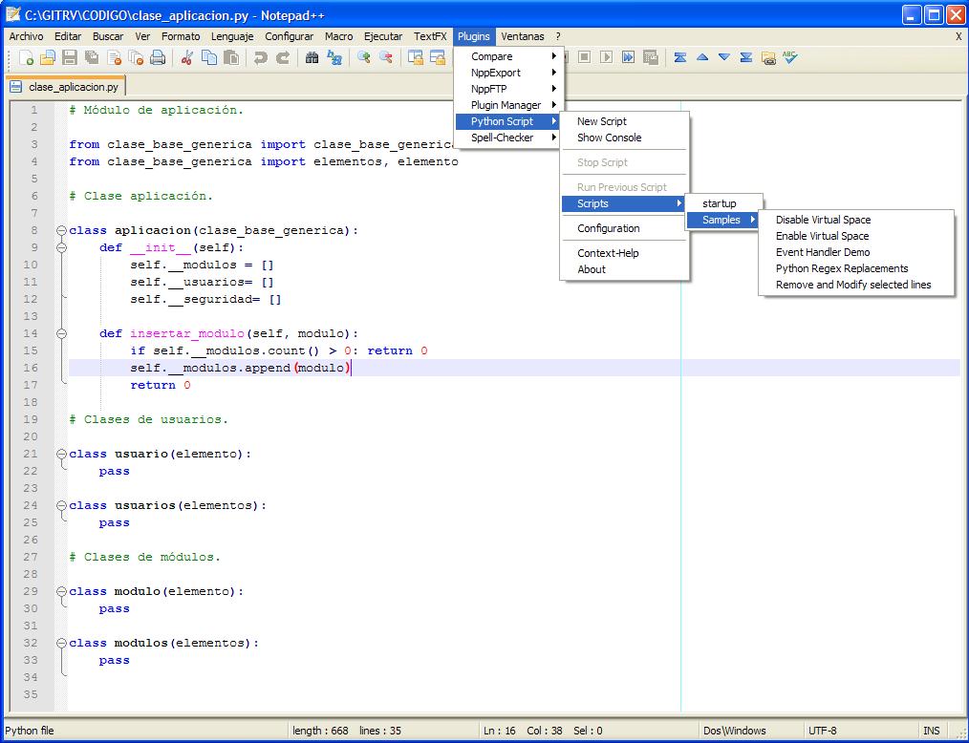The width and height of the screenshot is (969, 743).
Task: Run Spell-Checker with the ABC check icon
Action: click(x=789, y=57)
